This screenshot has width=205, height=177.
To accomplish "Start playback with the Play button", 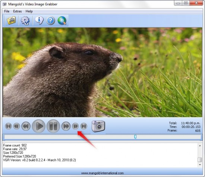I will point(39,126).
